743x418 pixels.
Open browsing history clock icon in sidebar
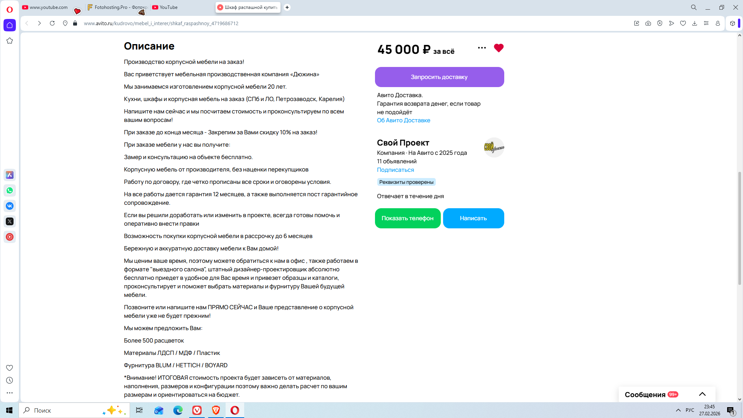[x=10, y=380]
